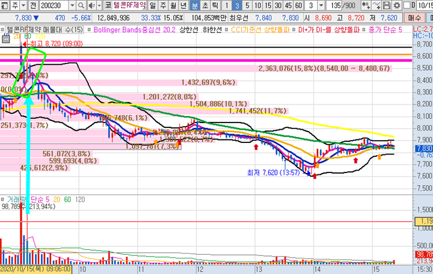Click the date field 10/15
Image resolution: width=433 pixels, height=274 pixels.
click(425, 5)
